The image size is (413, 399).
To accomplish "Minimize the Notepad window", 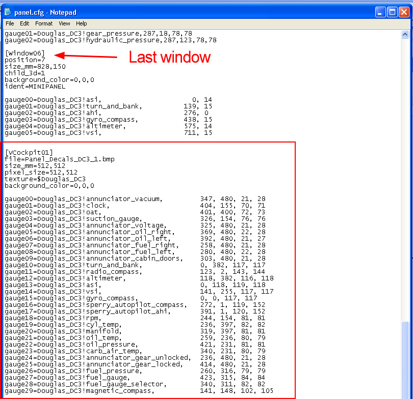I will tap(380, 12).
